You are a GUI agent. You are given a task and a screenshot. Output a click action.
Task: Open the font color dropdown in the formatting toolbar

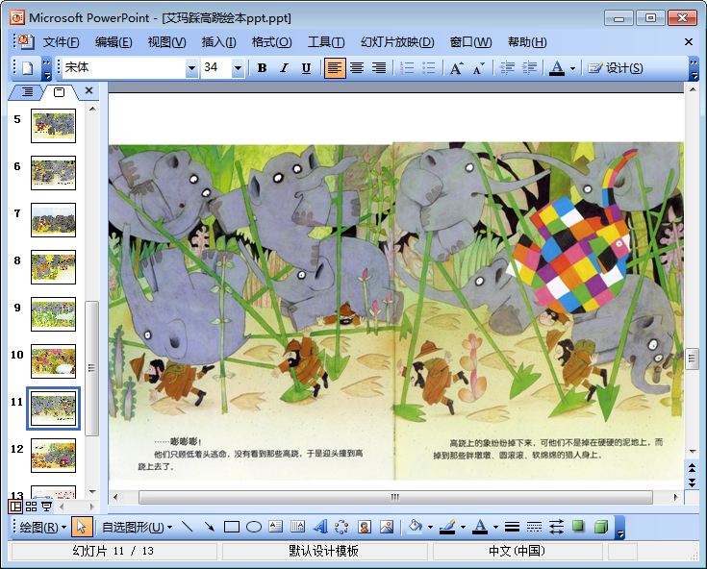(572, 68)
